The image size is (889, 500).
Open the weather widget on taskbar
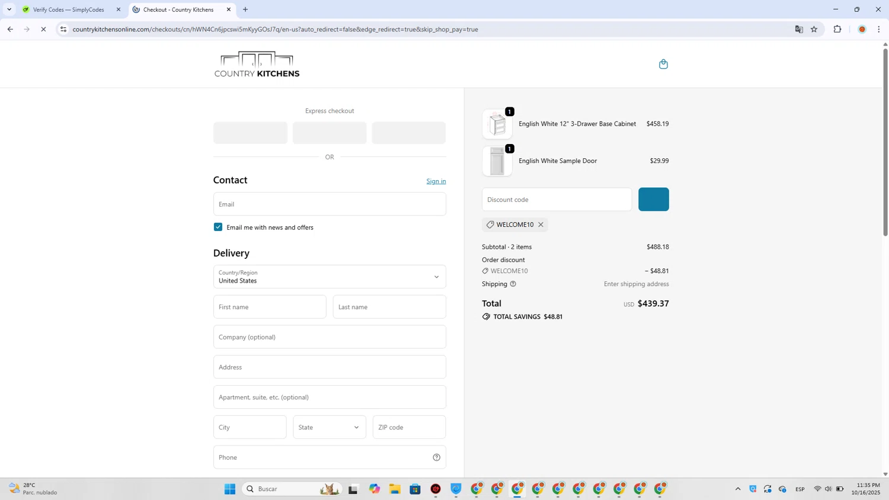point(33,489)
